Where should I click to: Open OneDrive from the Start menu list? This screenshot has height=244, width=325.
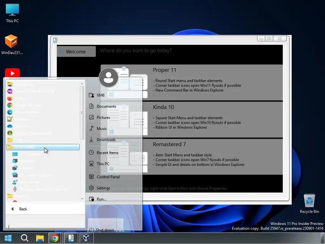43,126
